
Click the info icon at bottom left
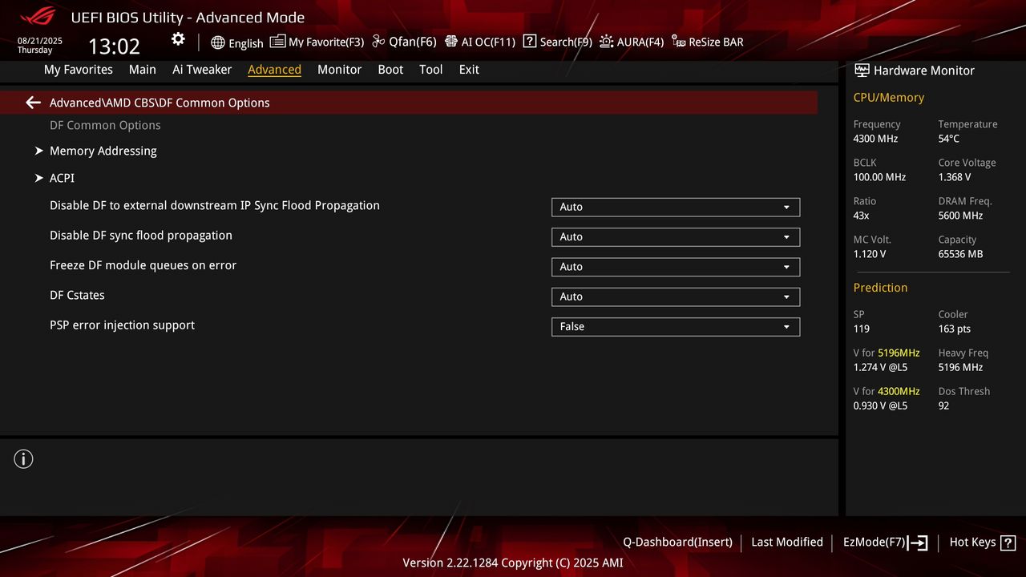[x=23, y=458]
